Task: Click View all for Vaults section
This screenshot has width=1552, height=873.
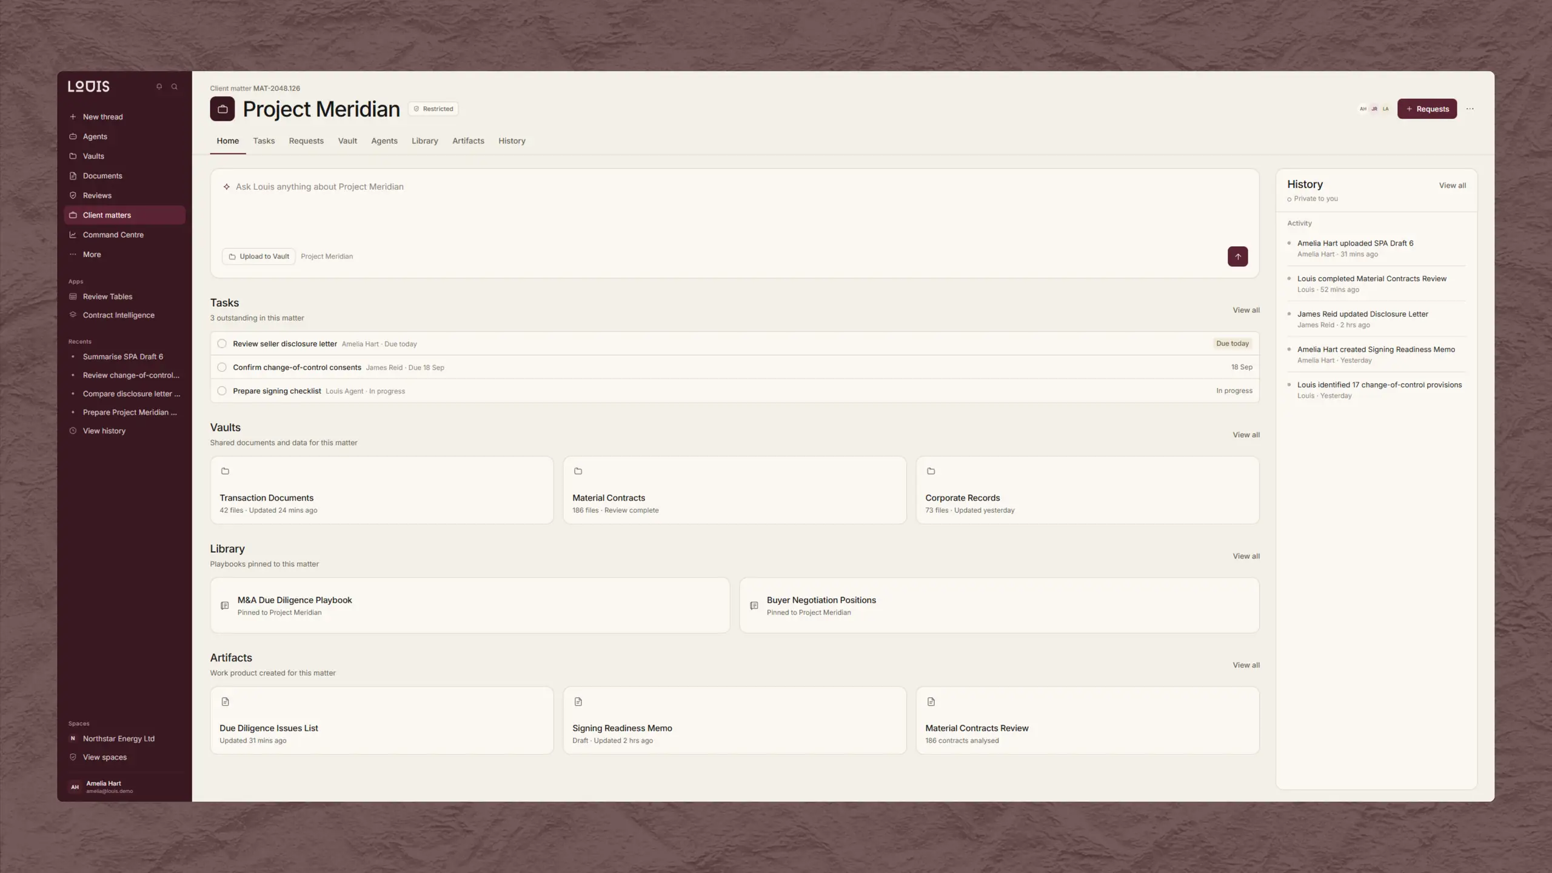Action: (x=1246, y=435)
